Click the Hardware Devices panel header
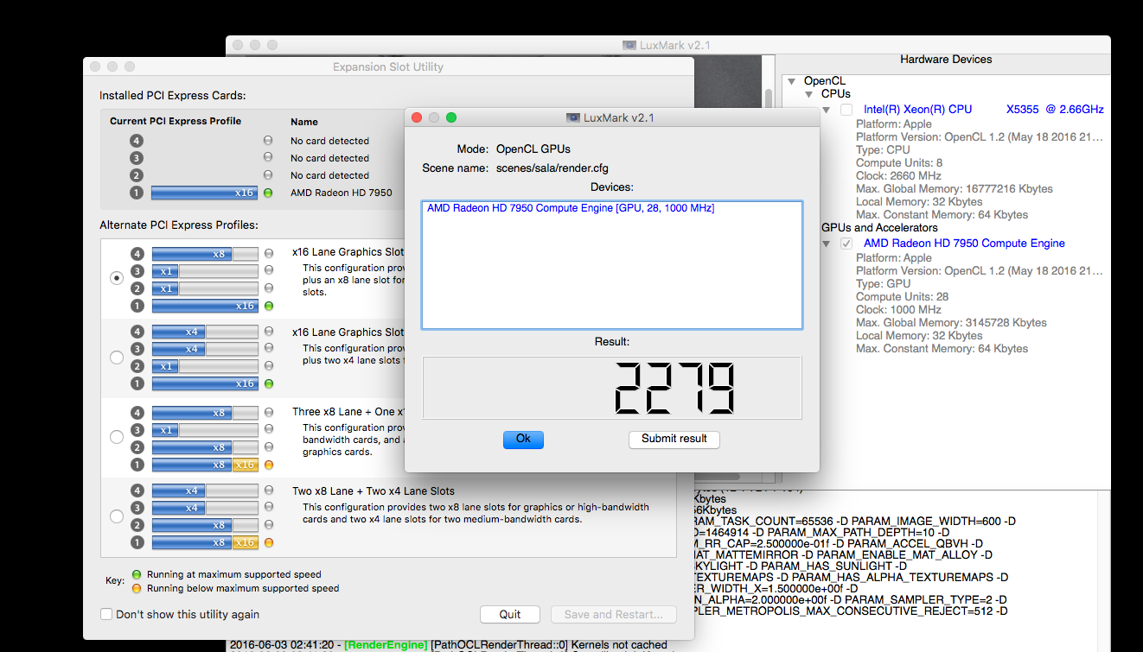Viewport: 1143px width, 652px height. [946, 60]
